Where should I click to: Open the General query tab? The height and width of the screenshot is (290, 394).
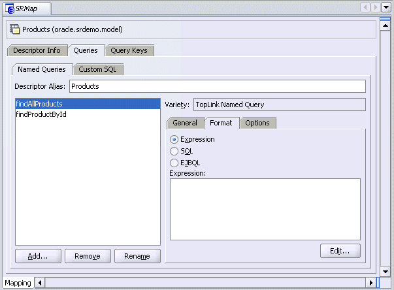185,123
